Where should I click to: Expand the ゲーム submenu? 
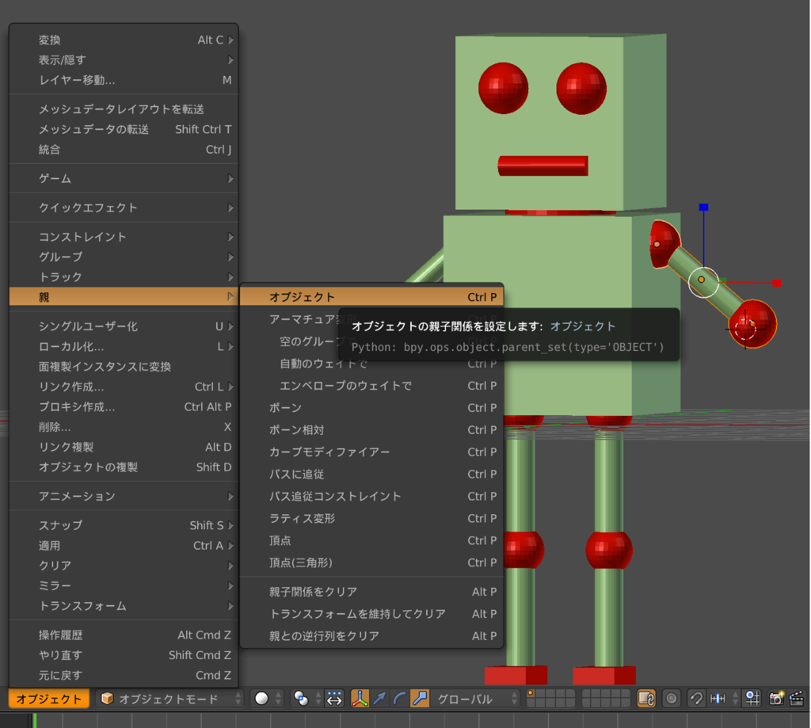(124, 178)
